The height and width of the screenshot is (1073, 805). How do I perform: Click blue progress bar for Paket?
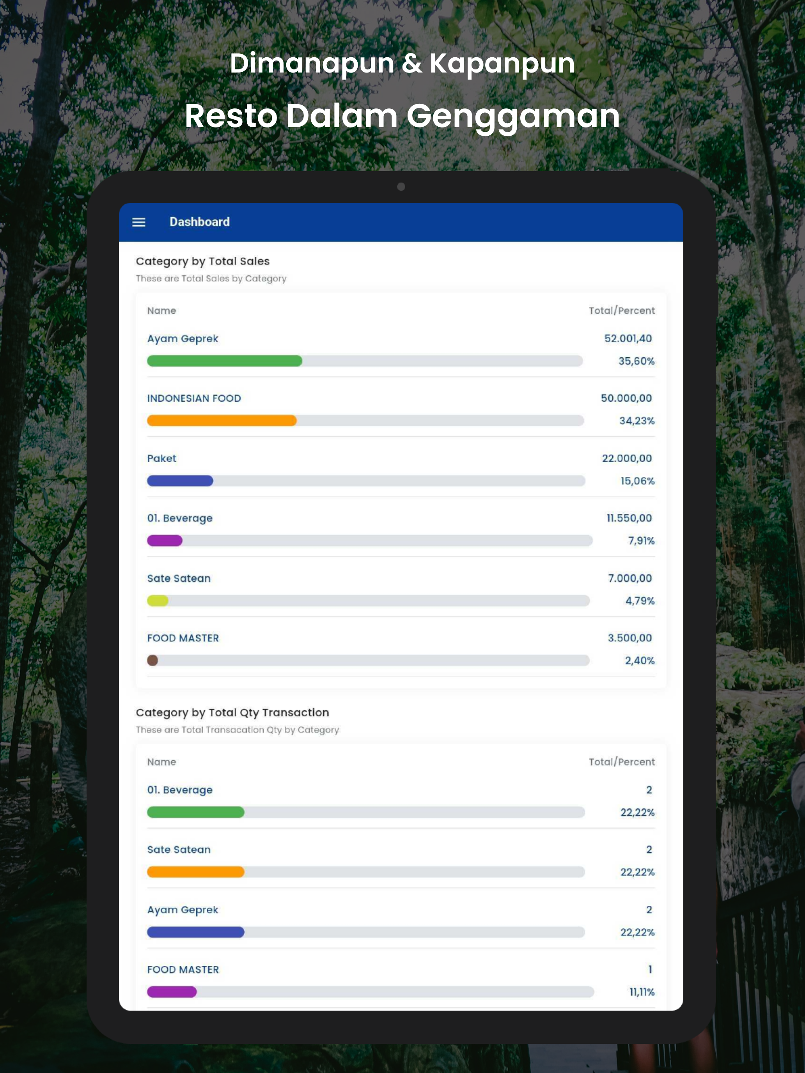tap(180, 481)
